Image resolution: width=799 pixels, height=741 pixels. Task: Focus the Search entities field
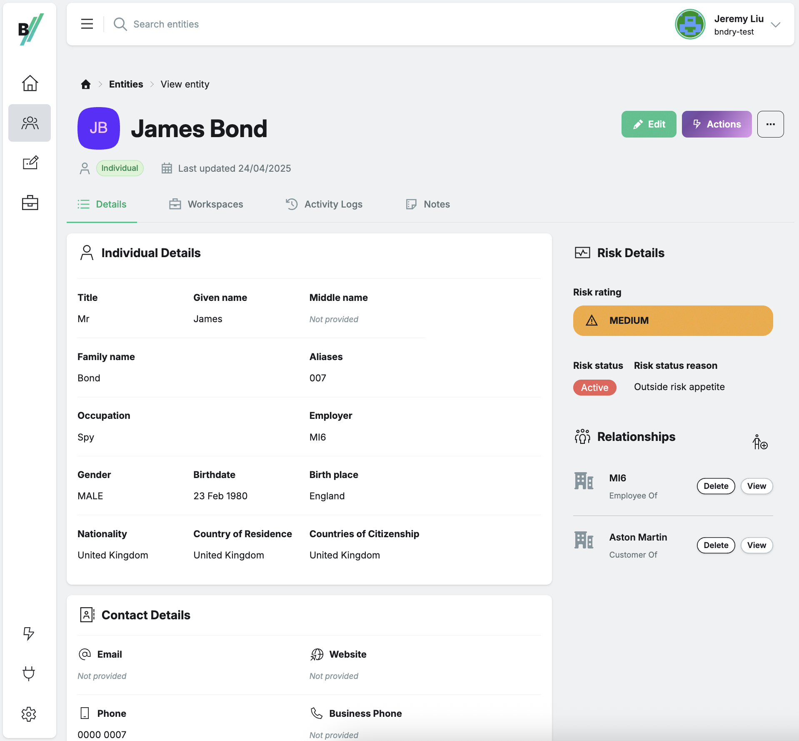166,24
